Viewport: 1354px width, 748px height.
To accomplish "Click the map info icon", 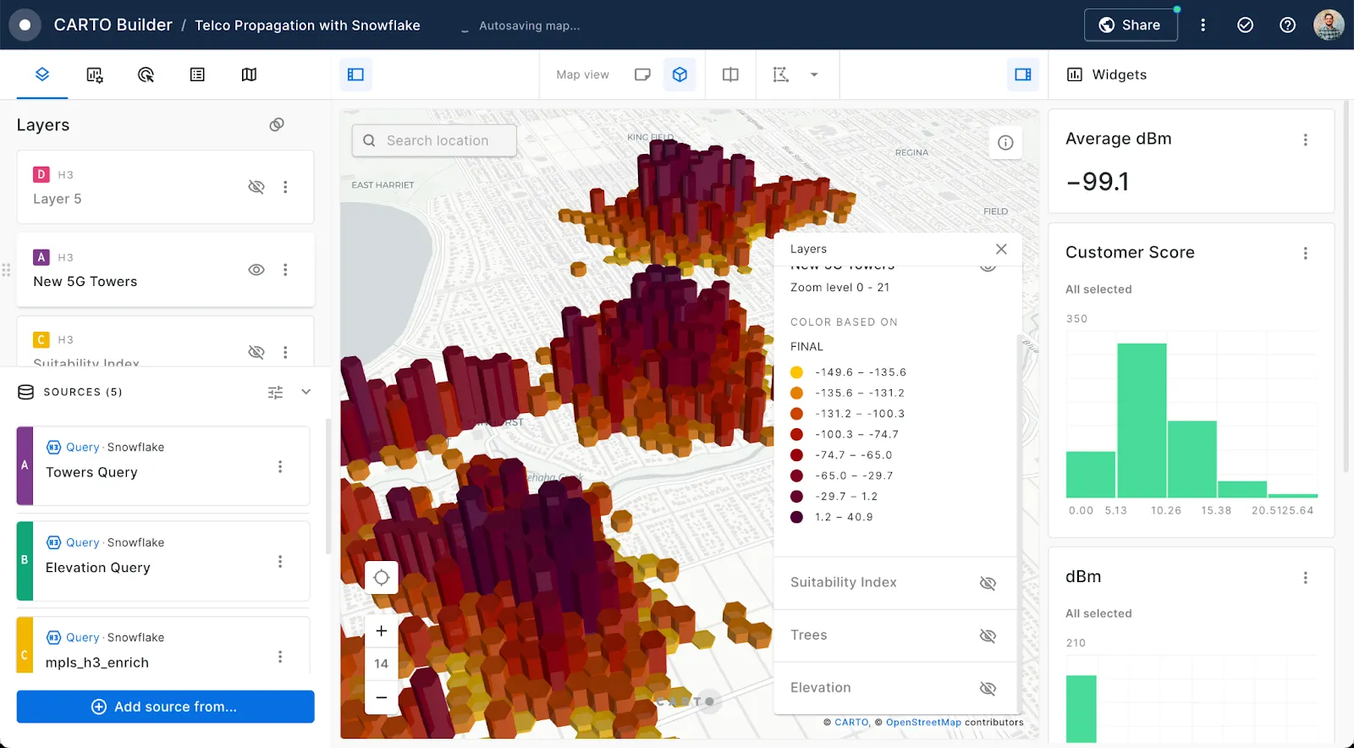I will 1005,142.
